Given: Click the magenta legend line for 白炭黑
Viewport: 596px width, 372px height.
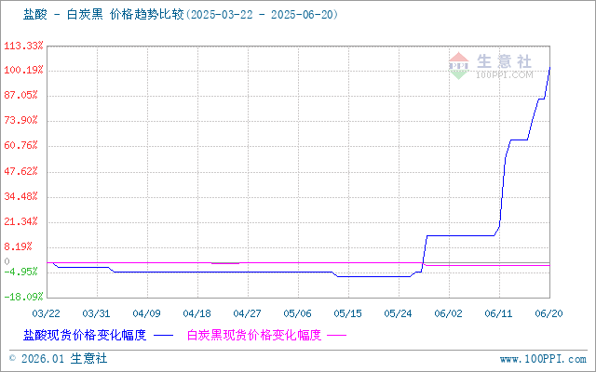Looking at the screenshot, I should coord(335,335).
